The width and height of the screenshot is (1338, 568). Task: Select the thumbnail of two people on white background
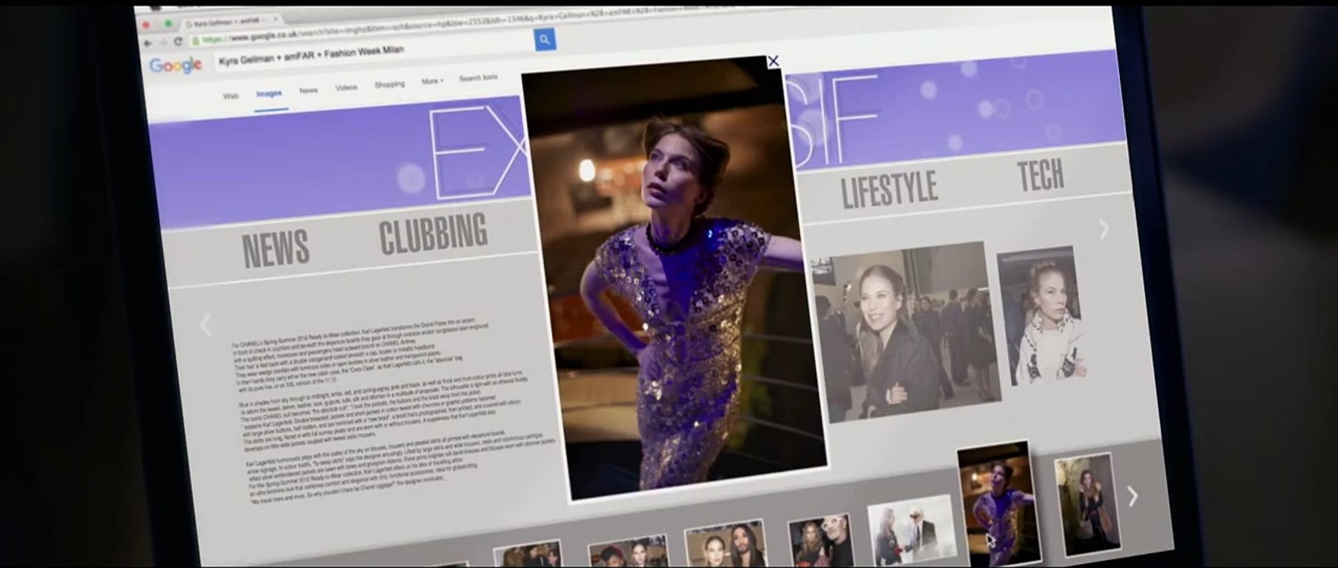[x=911, y=529]
